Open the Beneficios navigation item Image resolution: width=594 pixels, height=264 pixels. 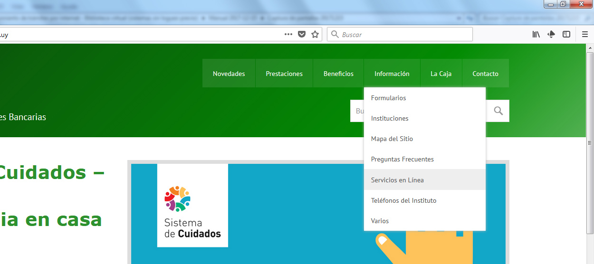tap(338, 74)
